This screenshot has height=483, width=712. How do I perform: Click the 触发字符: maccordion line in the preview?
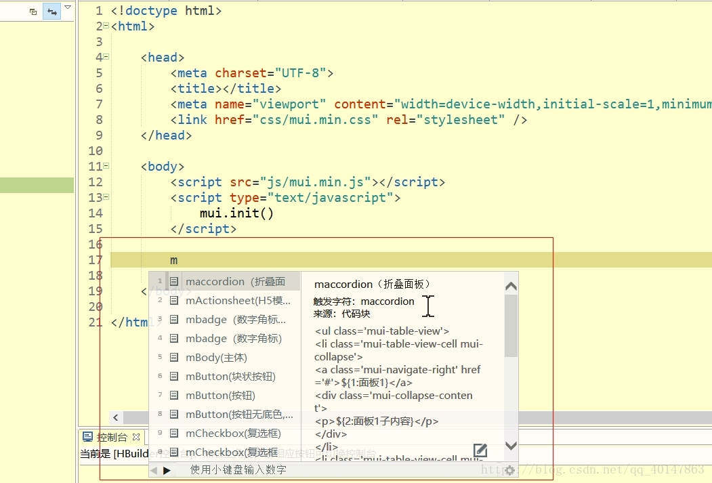click(x=364, y=301)
